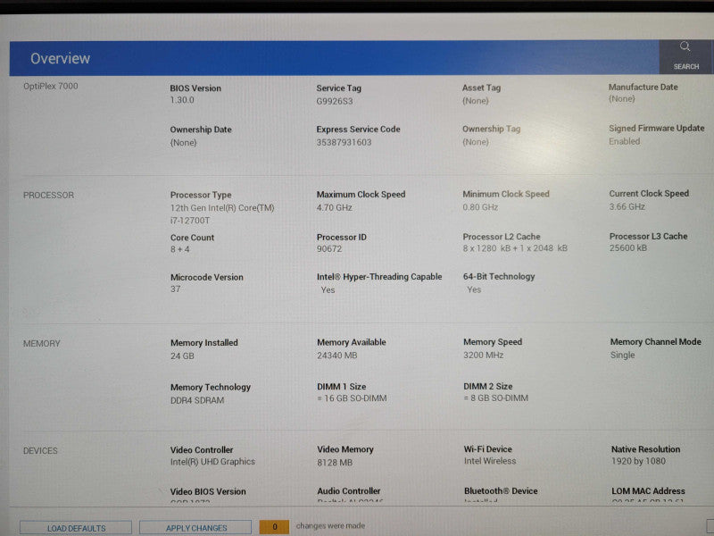Select Service Tag value G9926S3
Image resolution: width=714 pixels, height=536 pixels.
click(335, 101)
